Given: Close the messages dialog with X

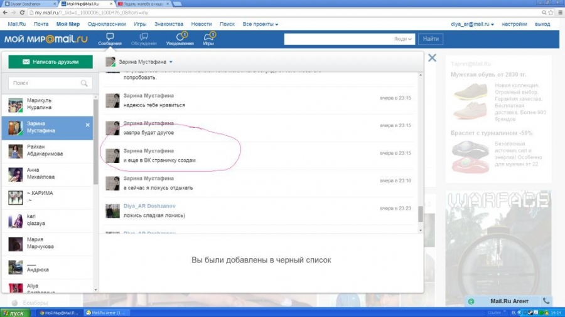Looking at the screenshot, I should pyautogui.click(x=432, y=58).
